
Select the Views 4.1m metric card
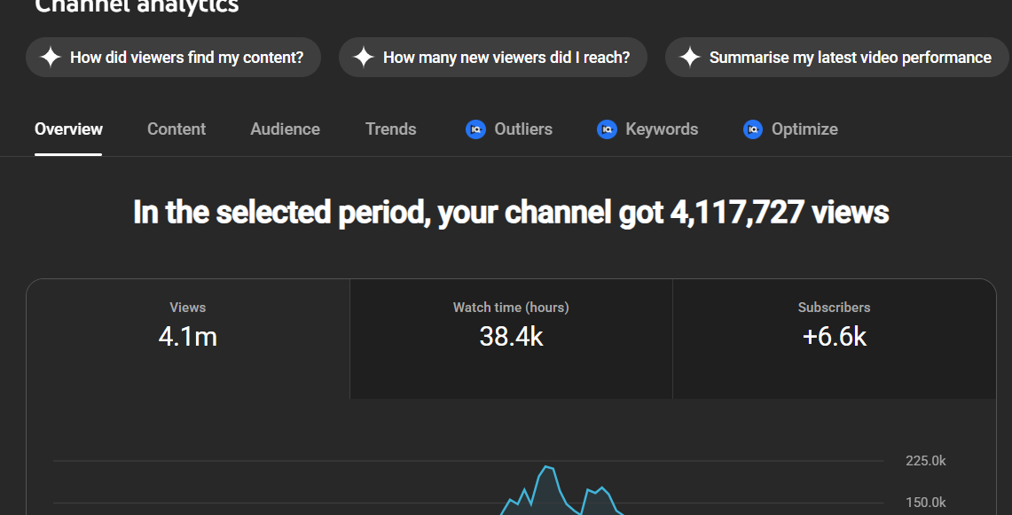coord(188,339)
